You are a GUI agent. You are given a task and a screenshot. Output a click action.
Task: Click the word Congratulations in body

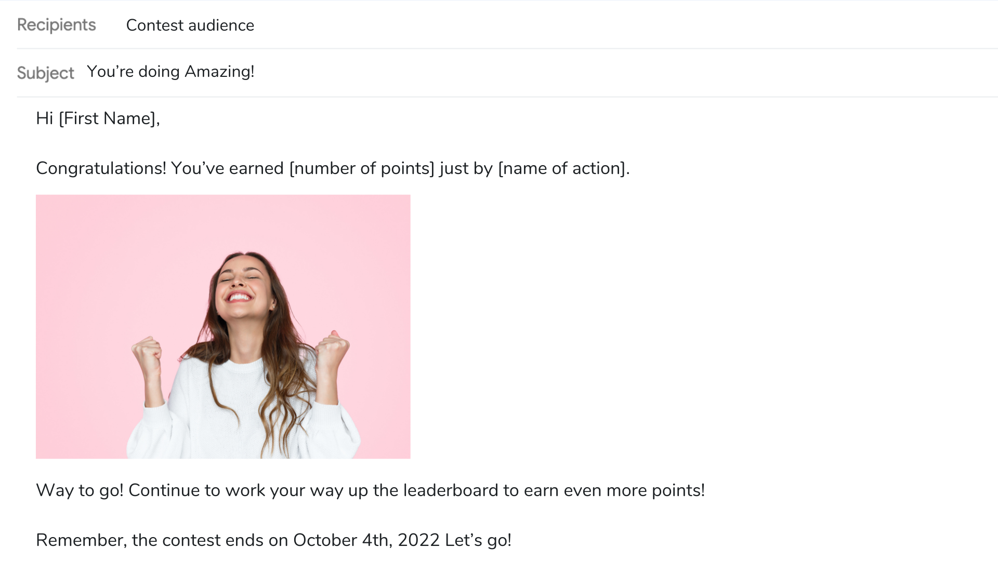(x=101, y=168)
